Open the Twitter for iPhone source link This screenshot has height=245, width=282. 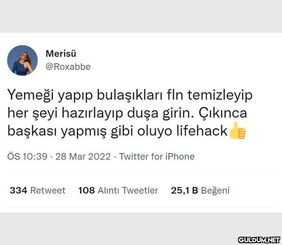coord(157,156)
